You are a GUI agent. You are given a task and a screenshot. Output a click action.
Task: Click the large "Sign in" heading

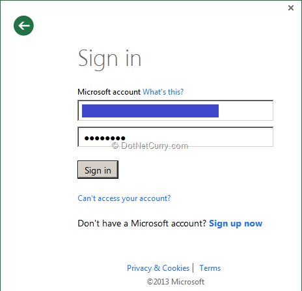pos(109,59)
